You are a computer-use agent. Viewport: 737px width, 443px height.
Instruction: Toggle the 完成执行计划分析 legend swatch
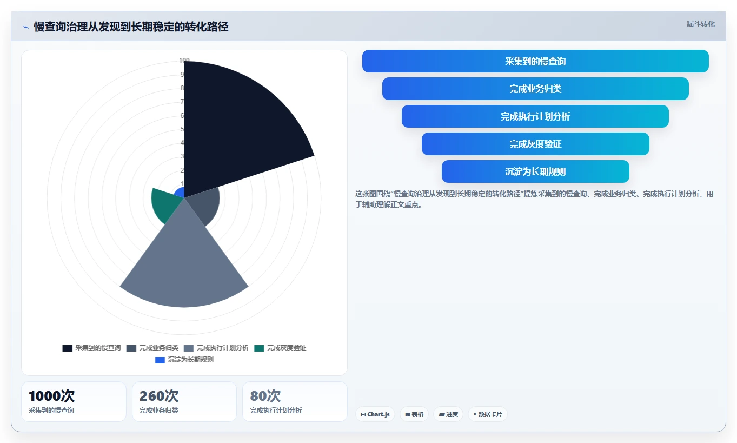click(189, 348)
